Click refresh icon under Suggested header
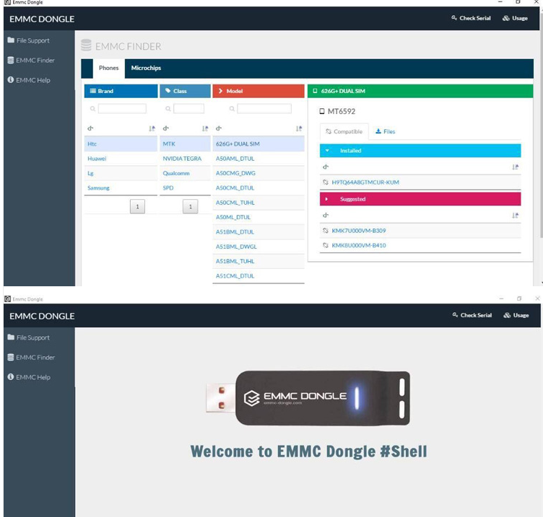The width and height of the screenshot is (543, 517). coord(325,215)
